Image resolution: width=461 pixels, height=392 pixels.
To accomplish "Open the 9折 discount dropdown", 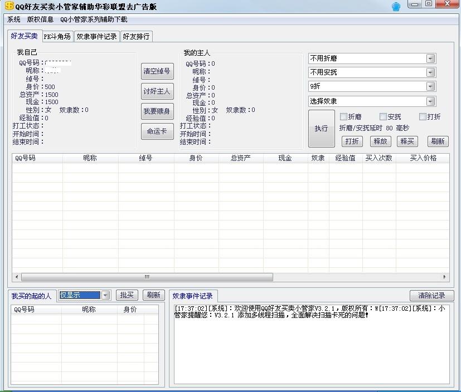I will coord(430,86).
